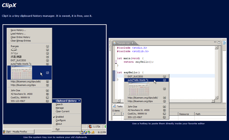This screenshot has height=140, width=229.
Task: Pick John Doe entry (A) in left menu
Action: [29, 90]
